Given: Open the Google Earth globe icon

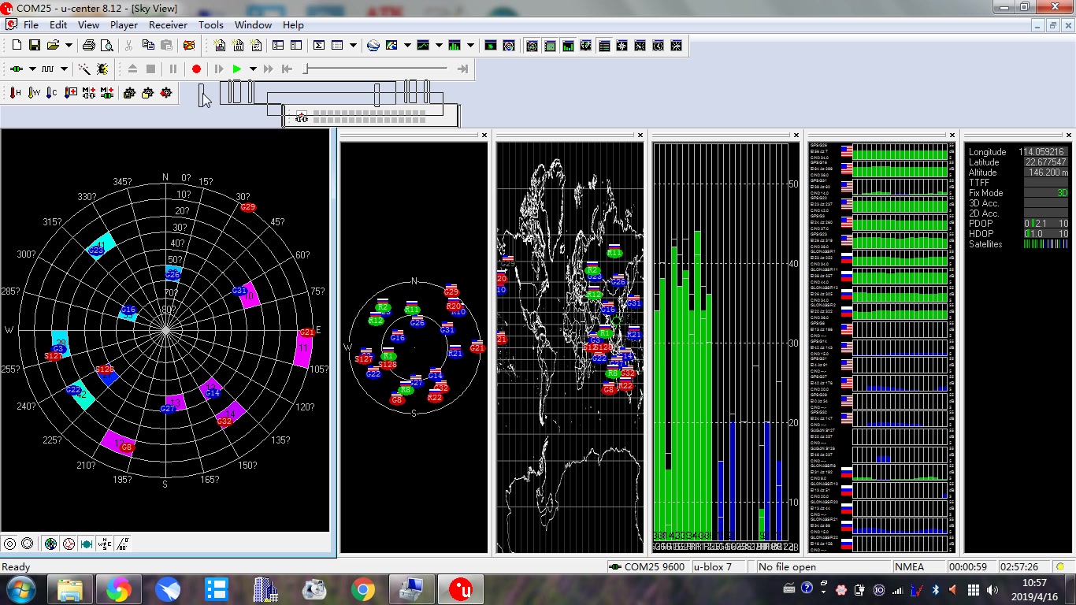Looking at the screenshot, I should (x=373, y=46).
